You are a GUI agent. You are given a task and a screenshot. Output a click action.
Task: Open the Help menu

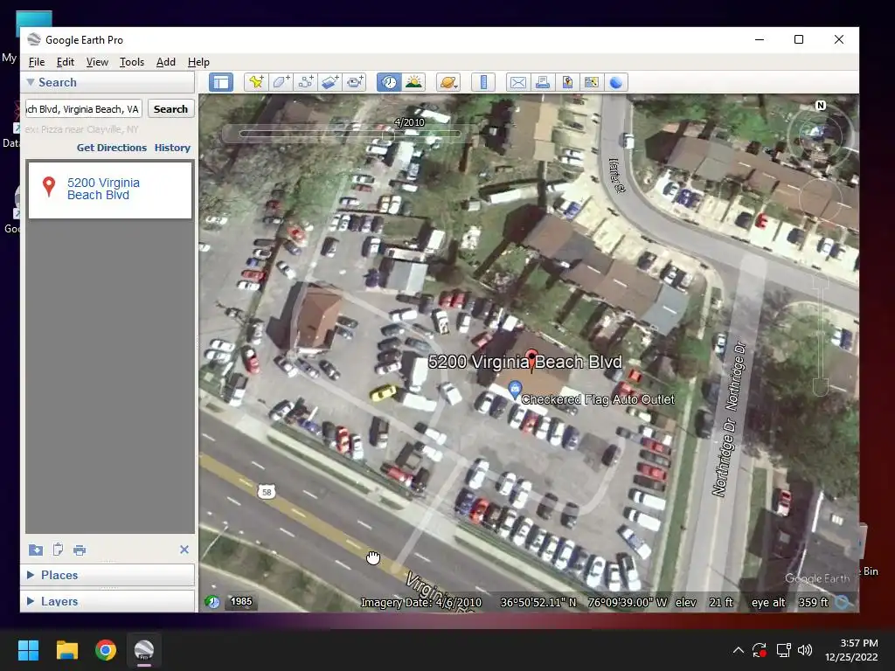coord(198,62)
